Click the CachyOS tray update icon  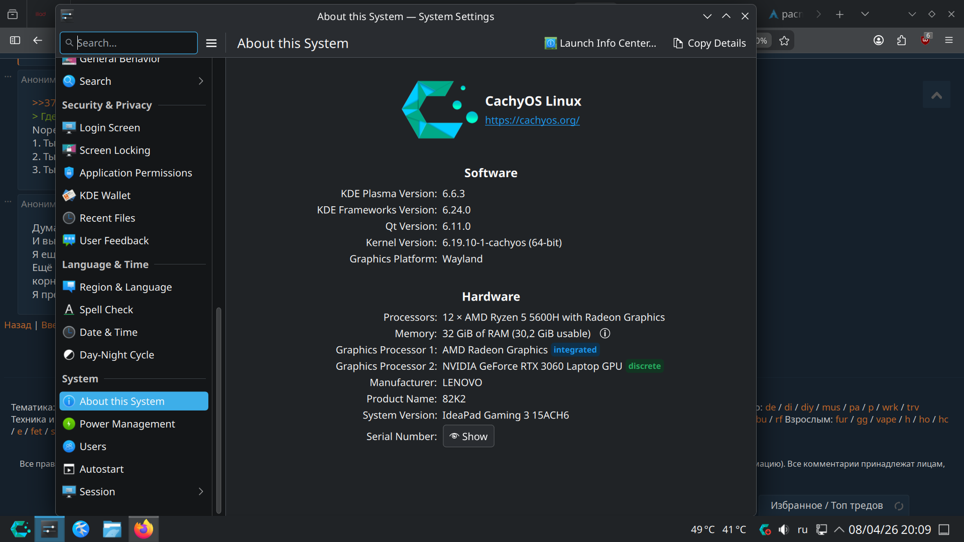765,529
